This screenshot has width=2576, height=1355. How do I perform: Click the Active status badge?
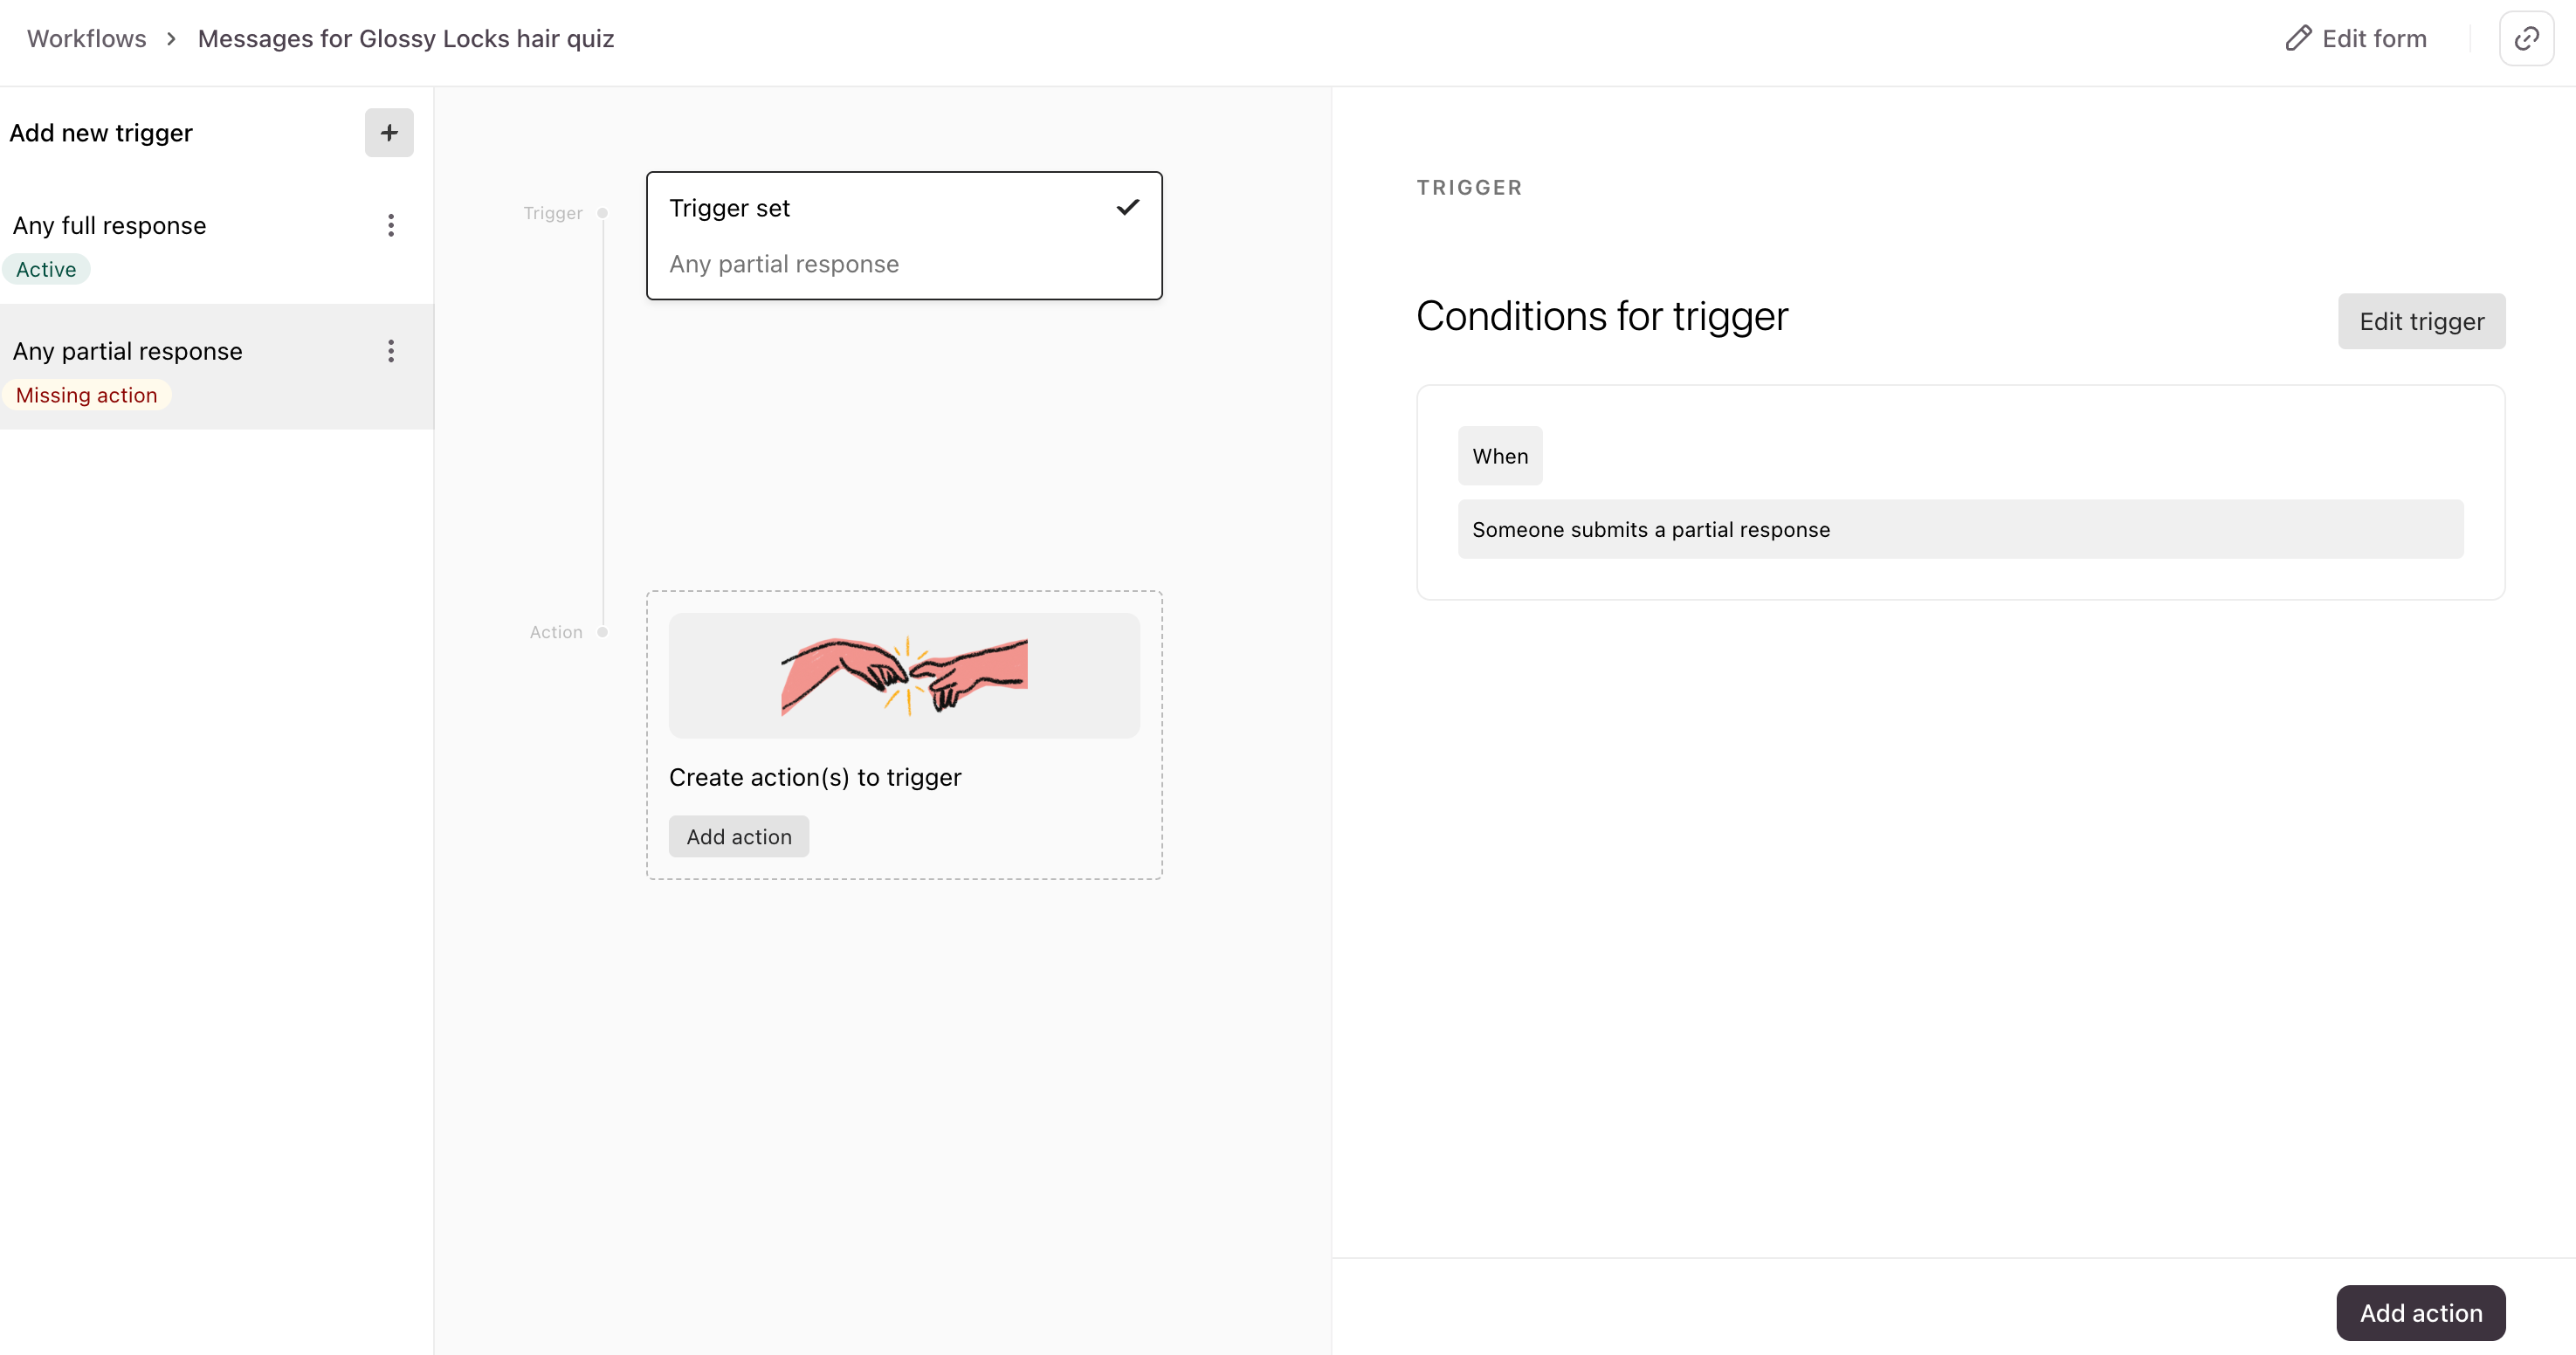click(46, 269)
